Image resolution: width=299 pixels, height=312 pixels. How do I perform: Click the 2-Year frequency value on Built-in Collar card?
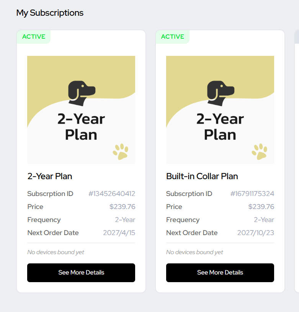coord(264,220)
